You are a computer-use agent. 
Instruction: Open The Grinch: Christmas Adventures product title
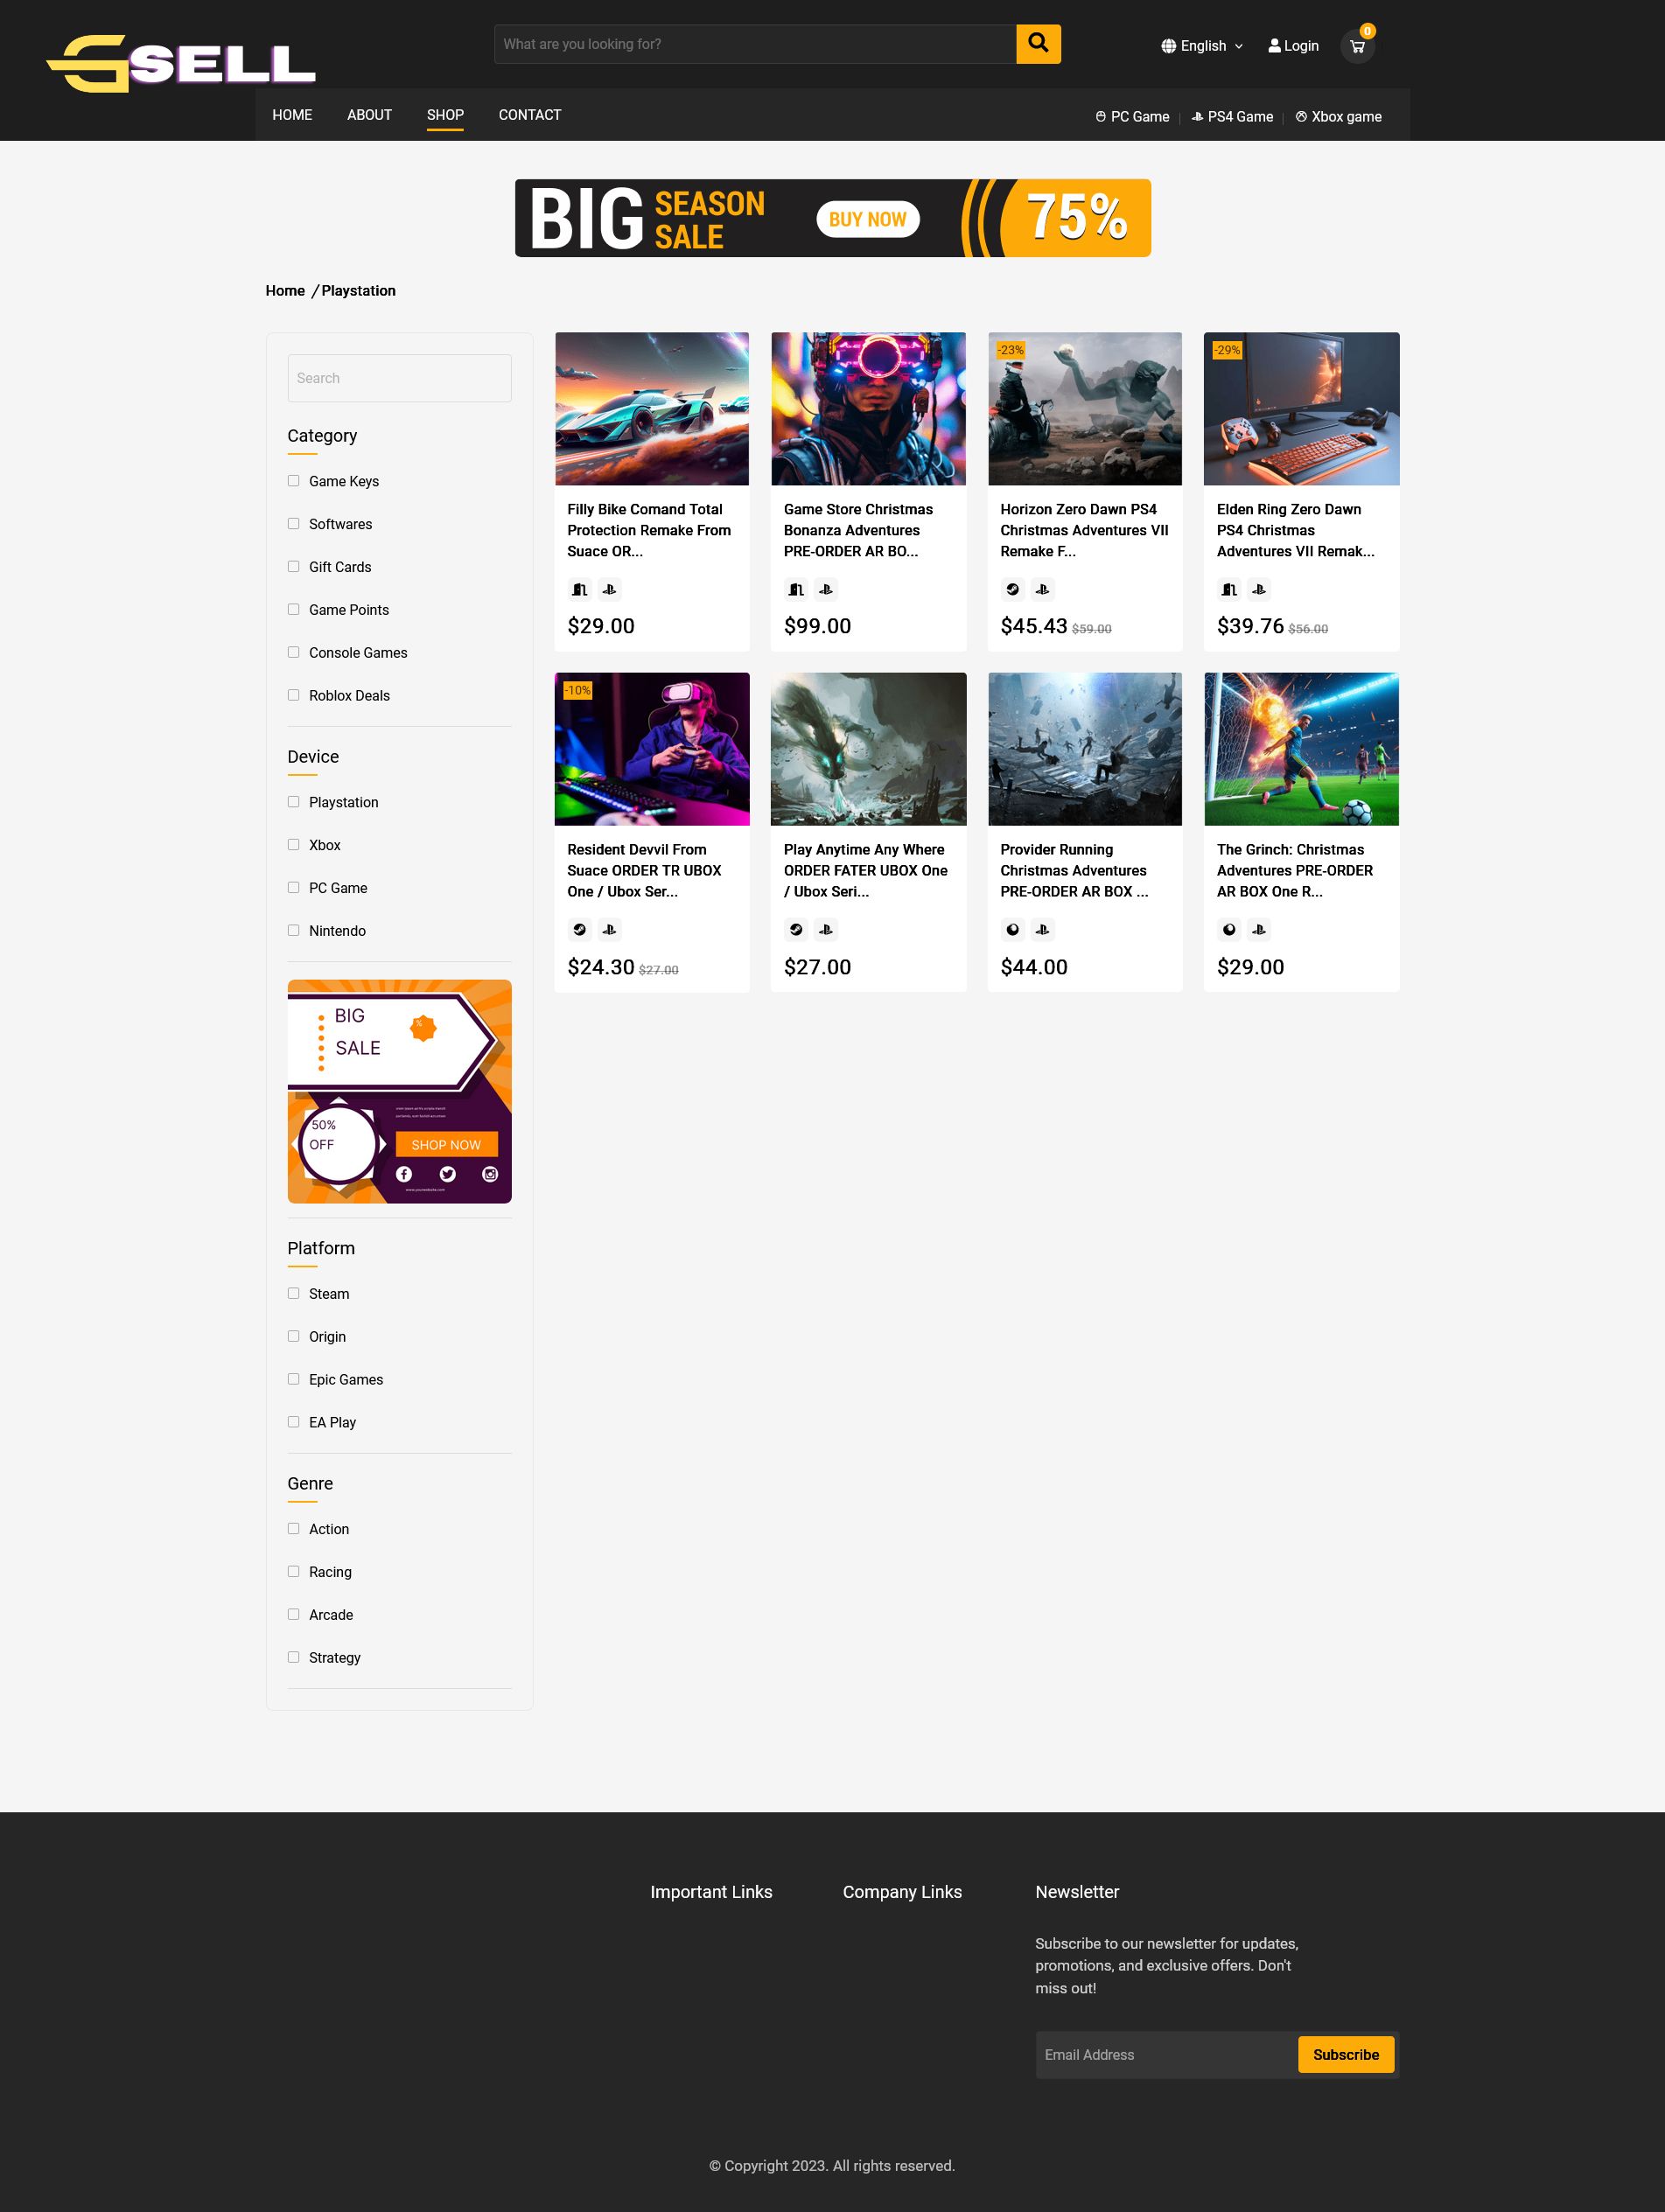pyautogui.click(x=1295, y=870)
